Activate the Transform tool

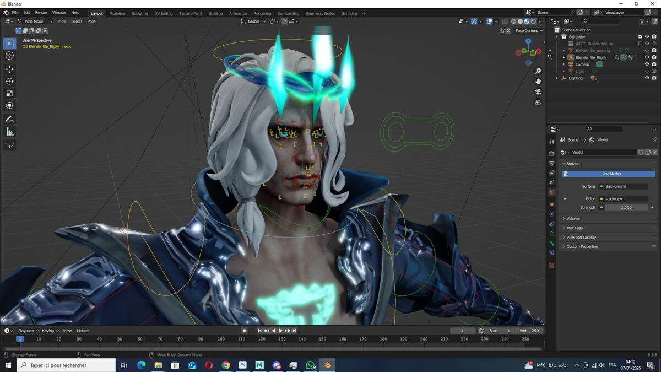pyautogui.click(x=9, y=105)
